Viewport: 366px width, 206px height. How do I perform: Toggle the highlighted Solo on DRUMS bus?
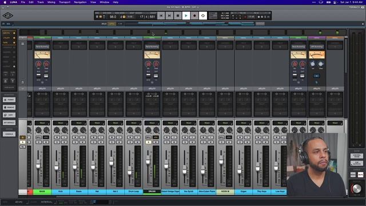pyautogui.click(x=148, y=142)
